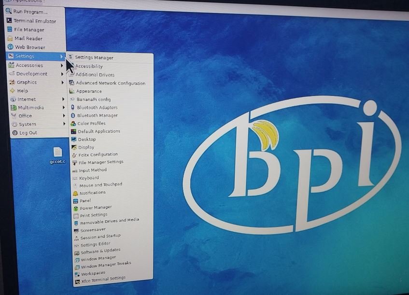Screen dimensions: 409x295
Task: Click the Removable Drives and Media icon
Action: click(76, 223)
